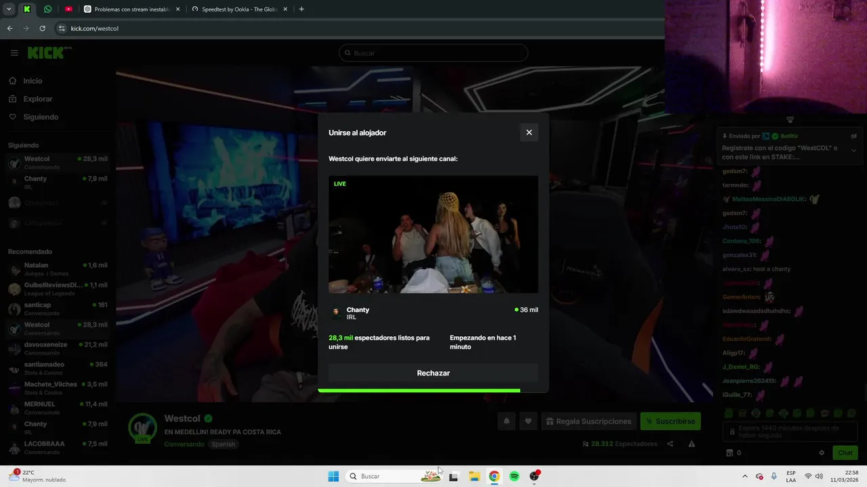Click MatteoMessinaDIABOLIK username in chat

click(x=770, y=200)
